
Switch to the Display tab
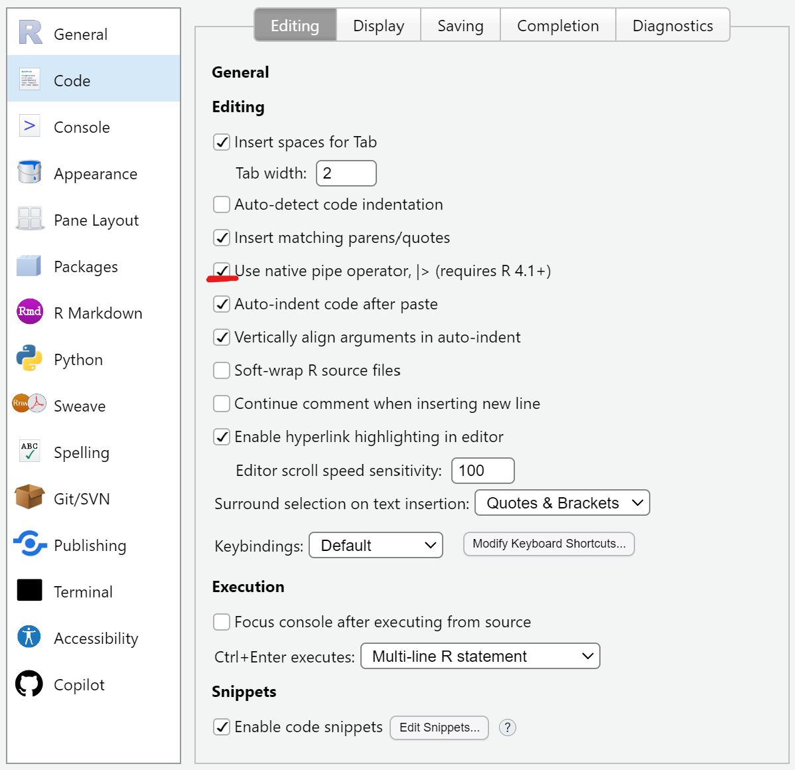(x=378, y=26)
